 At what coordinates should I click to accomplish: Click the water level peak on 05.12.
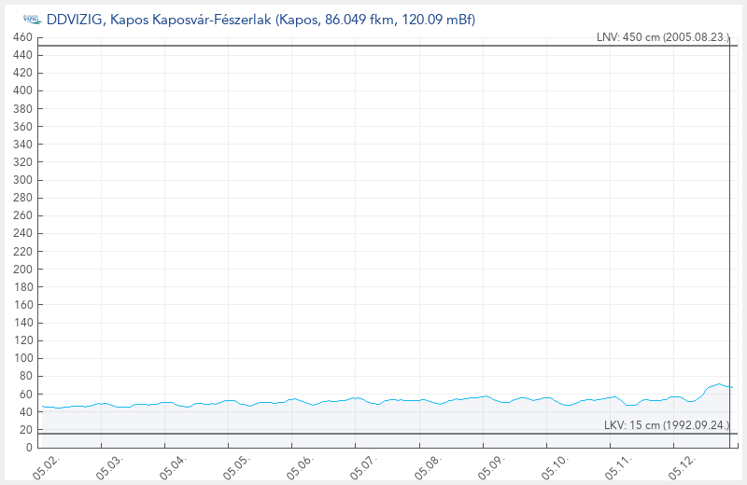click(x=719, y=383)
